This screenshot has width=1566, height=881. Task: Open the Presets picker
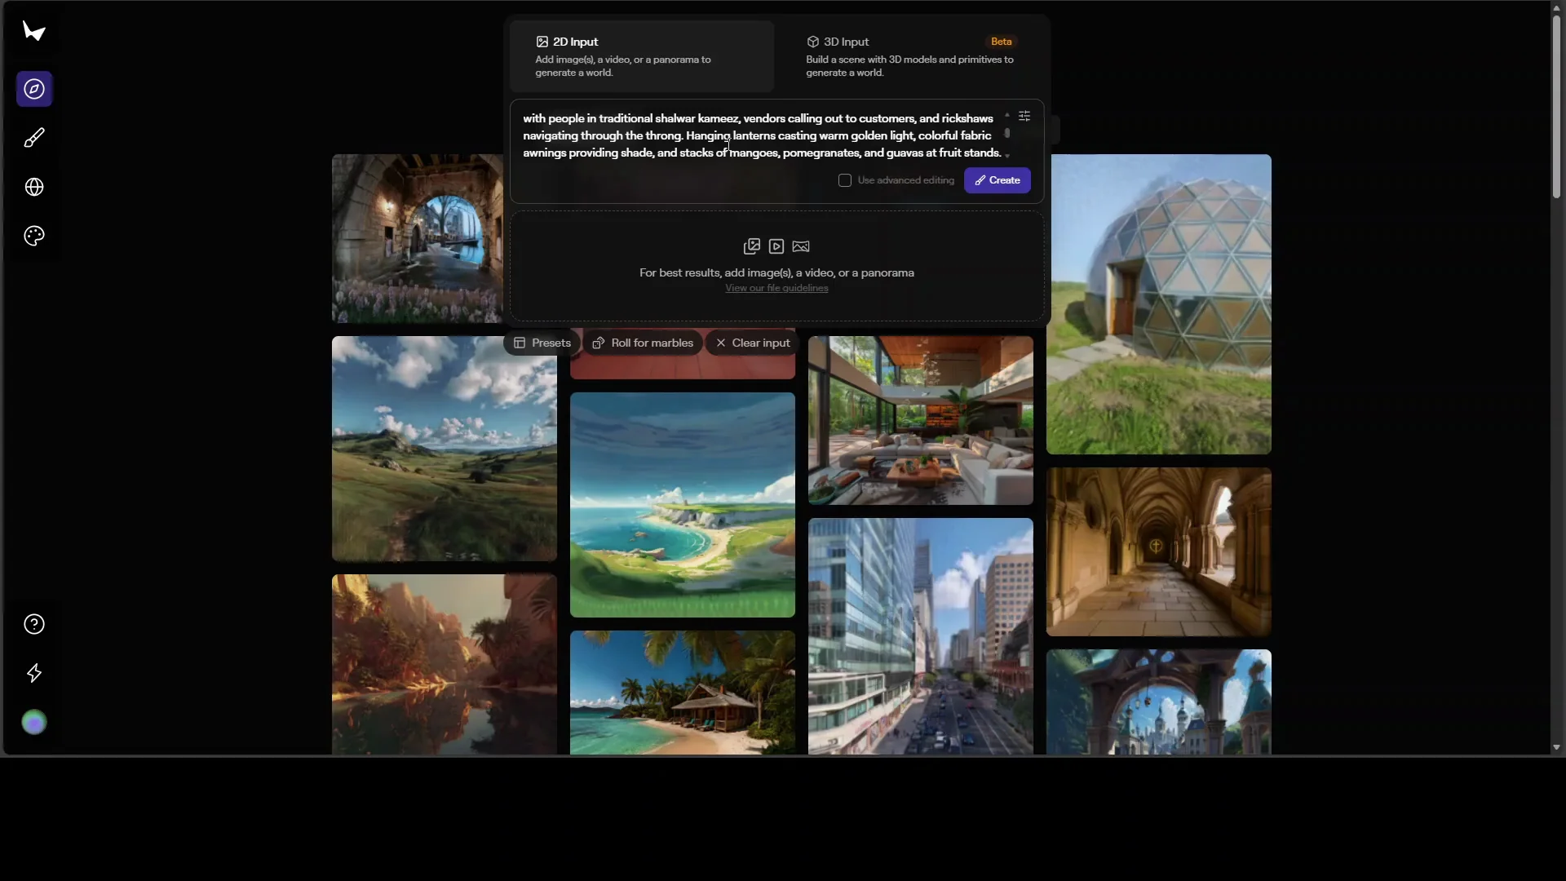[541, 343]
